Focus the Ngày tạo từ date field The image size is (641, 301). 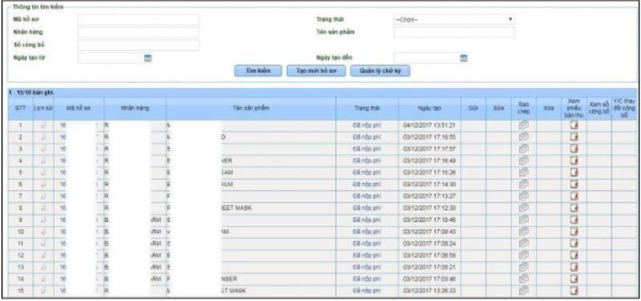click(x=111, y=58)
